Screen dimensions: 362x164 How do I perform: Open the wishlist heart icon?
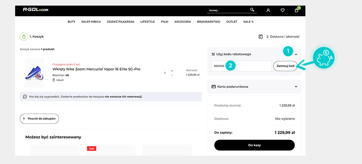click(x=282, y=10)
